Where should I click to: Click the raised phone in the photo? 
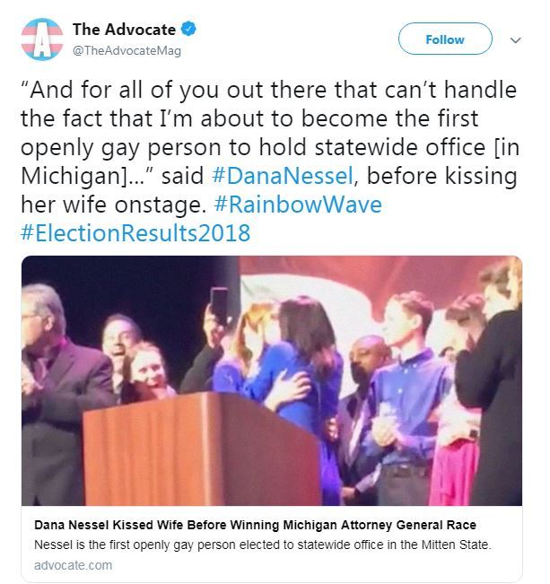coord(219,306)
